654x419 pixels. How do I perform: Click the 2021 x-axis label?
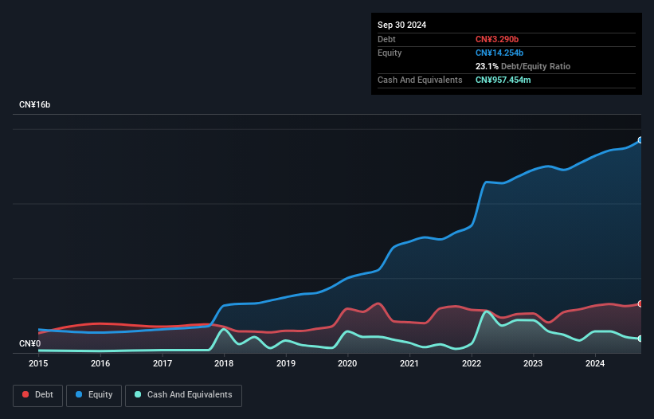click(409, 363)
